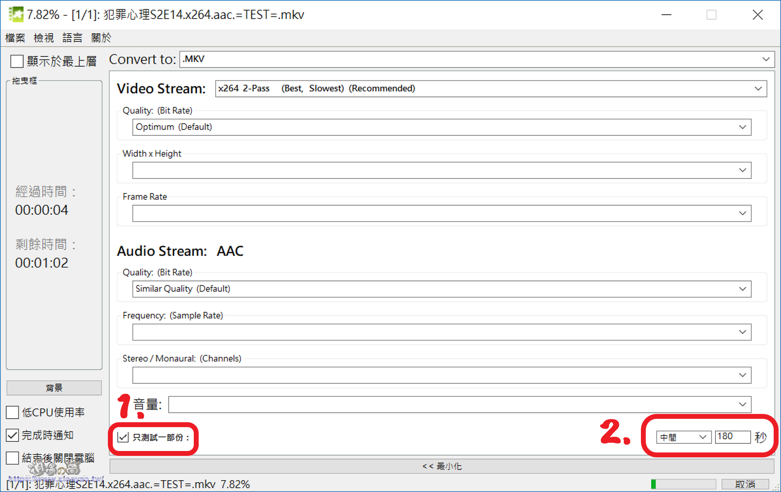Screen dimensions: 781x492
Task: Open the 中間 test position dropdown
Action: [x=684, y=437]
